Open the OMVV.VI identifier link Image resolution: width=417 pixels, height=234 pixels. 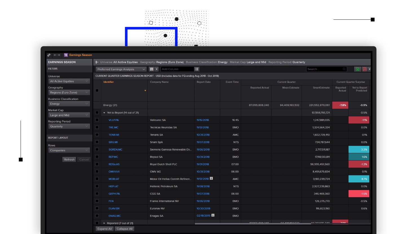tap(114, 172)
